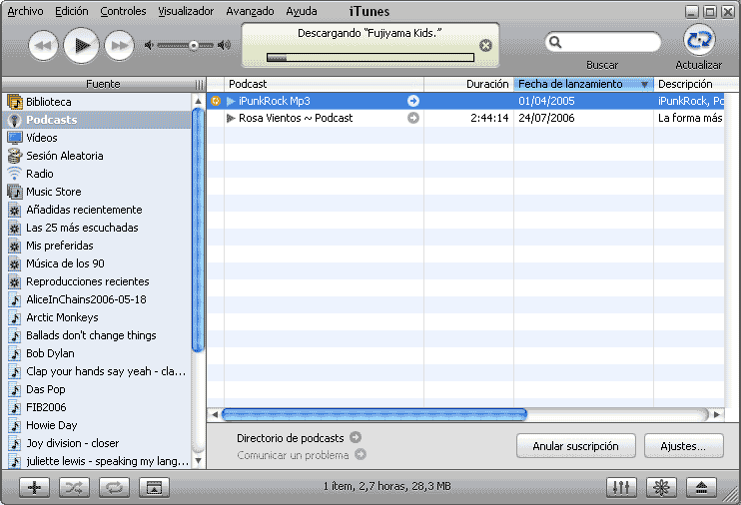Viewport: 741px width, 505px height.
Task: Click the podcast list horizontal scrollbar thumb
Action: [374, 415]
